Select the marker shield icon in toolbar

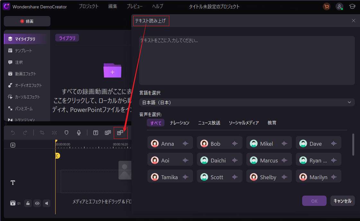(x=66, y=133)
